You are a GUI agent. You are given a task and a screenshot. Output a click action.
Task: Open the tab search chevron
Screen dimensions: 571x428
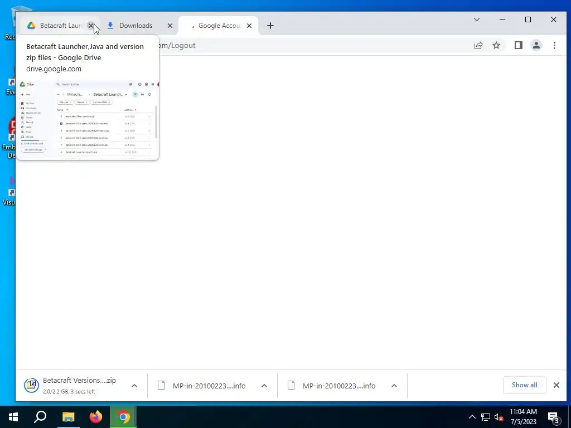477,20
